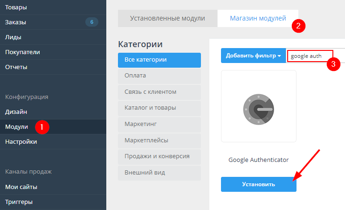Image resolution: width=345 pixels, height=210 pixels.
Task: Click the module search field
Action: coord(310,56)
